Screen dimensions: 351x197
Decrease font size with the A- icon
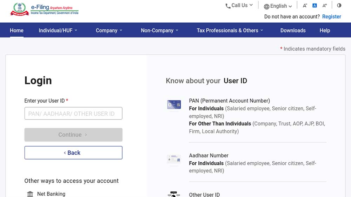(305, 6)
